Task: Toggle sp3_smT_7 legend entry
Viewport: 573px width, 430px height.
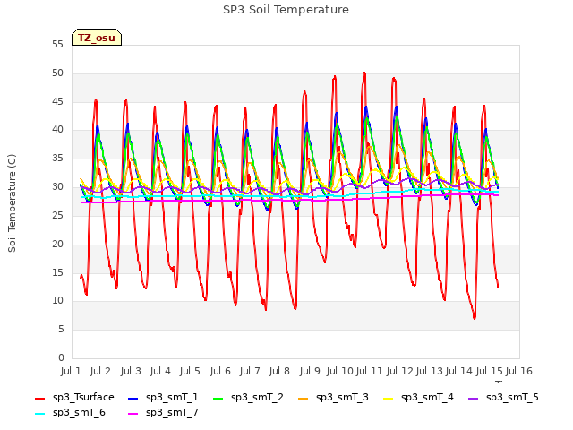Action: click(x=163, y=413)
